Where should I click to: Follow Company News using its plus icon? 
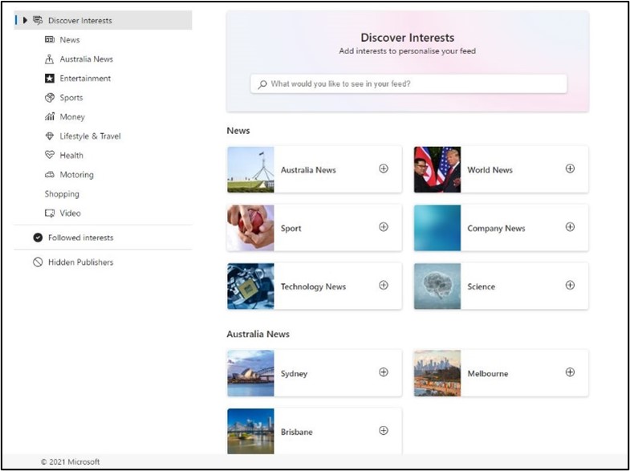point(570,227)
